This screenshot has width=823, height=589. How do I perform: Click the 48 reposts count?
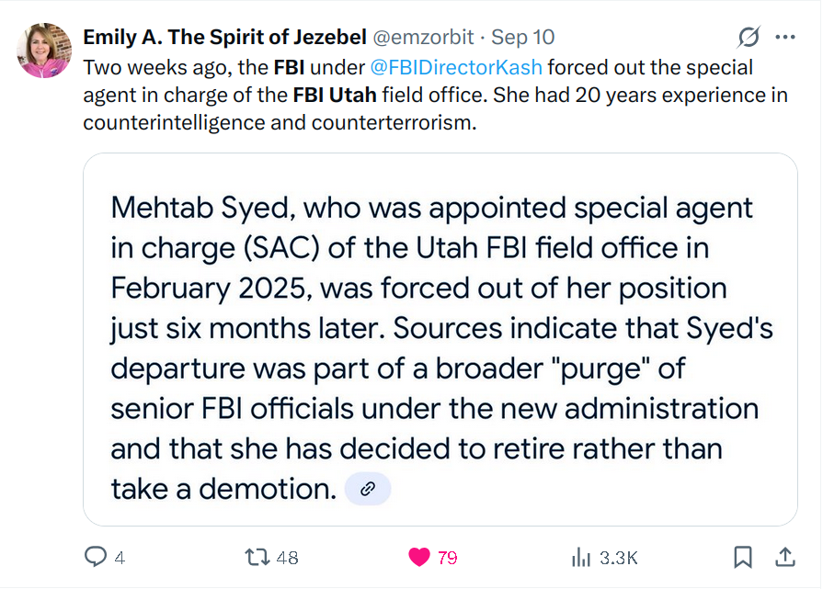point(287,558)
